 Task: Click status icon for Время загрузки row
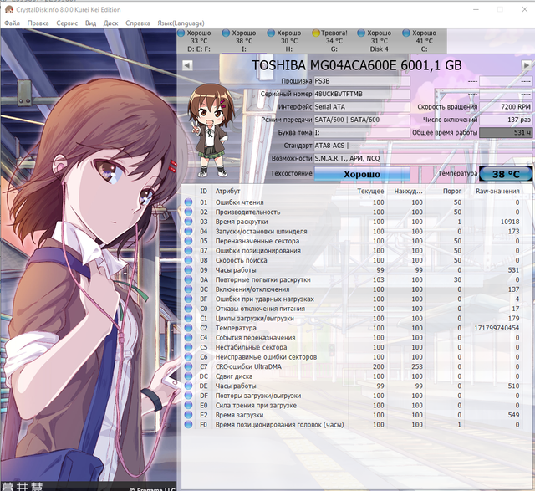coord(188,415)
